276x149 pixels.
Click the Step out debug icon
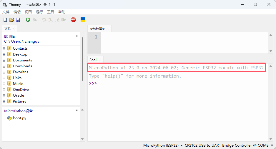pyautogui.click(x=57, y=20)
